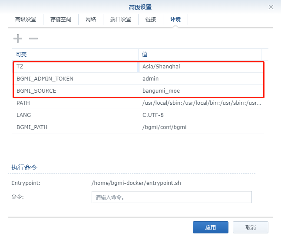Click the minus icon to remove variable
This screenshot has width=281, height=236.
(x=33, y=39)
